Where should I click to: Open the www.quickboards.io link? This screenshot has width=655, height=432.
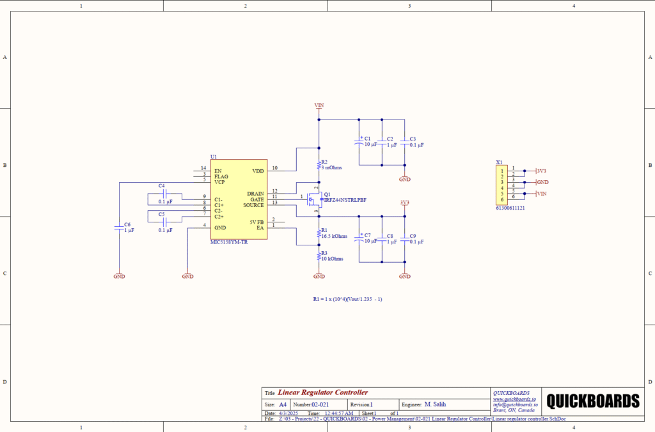click(x=514, y=399)
